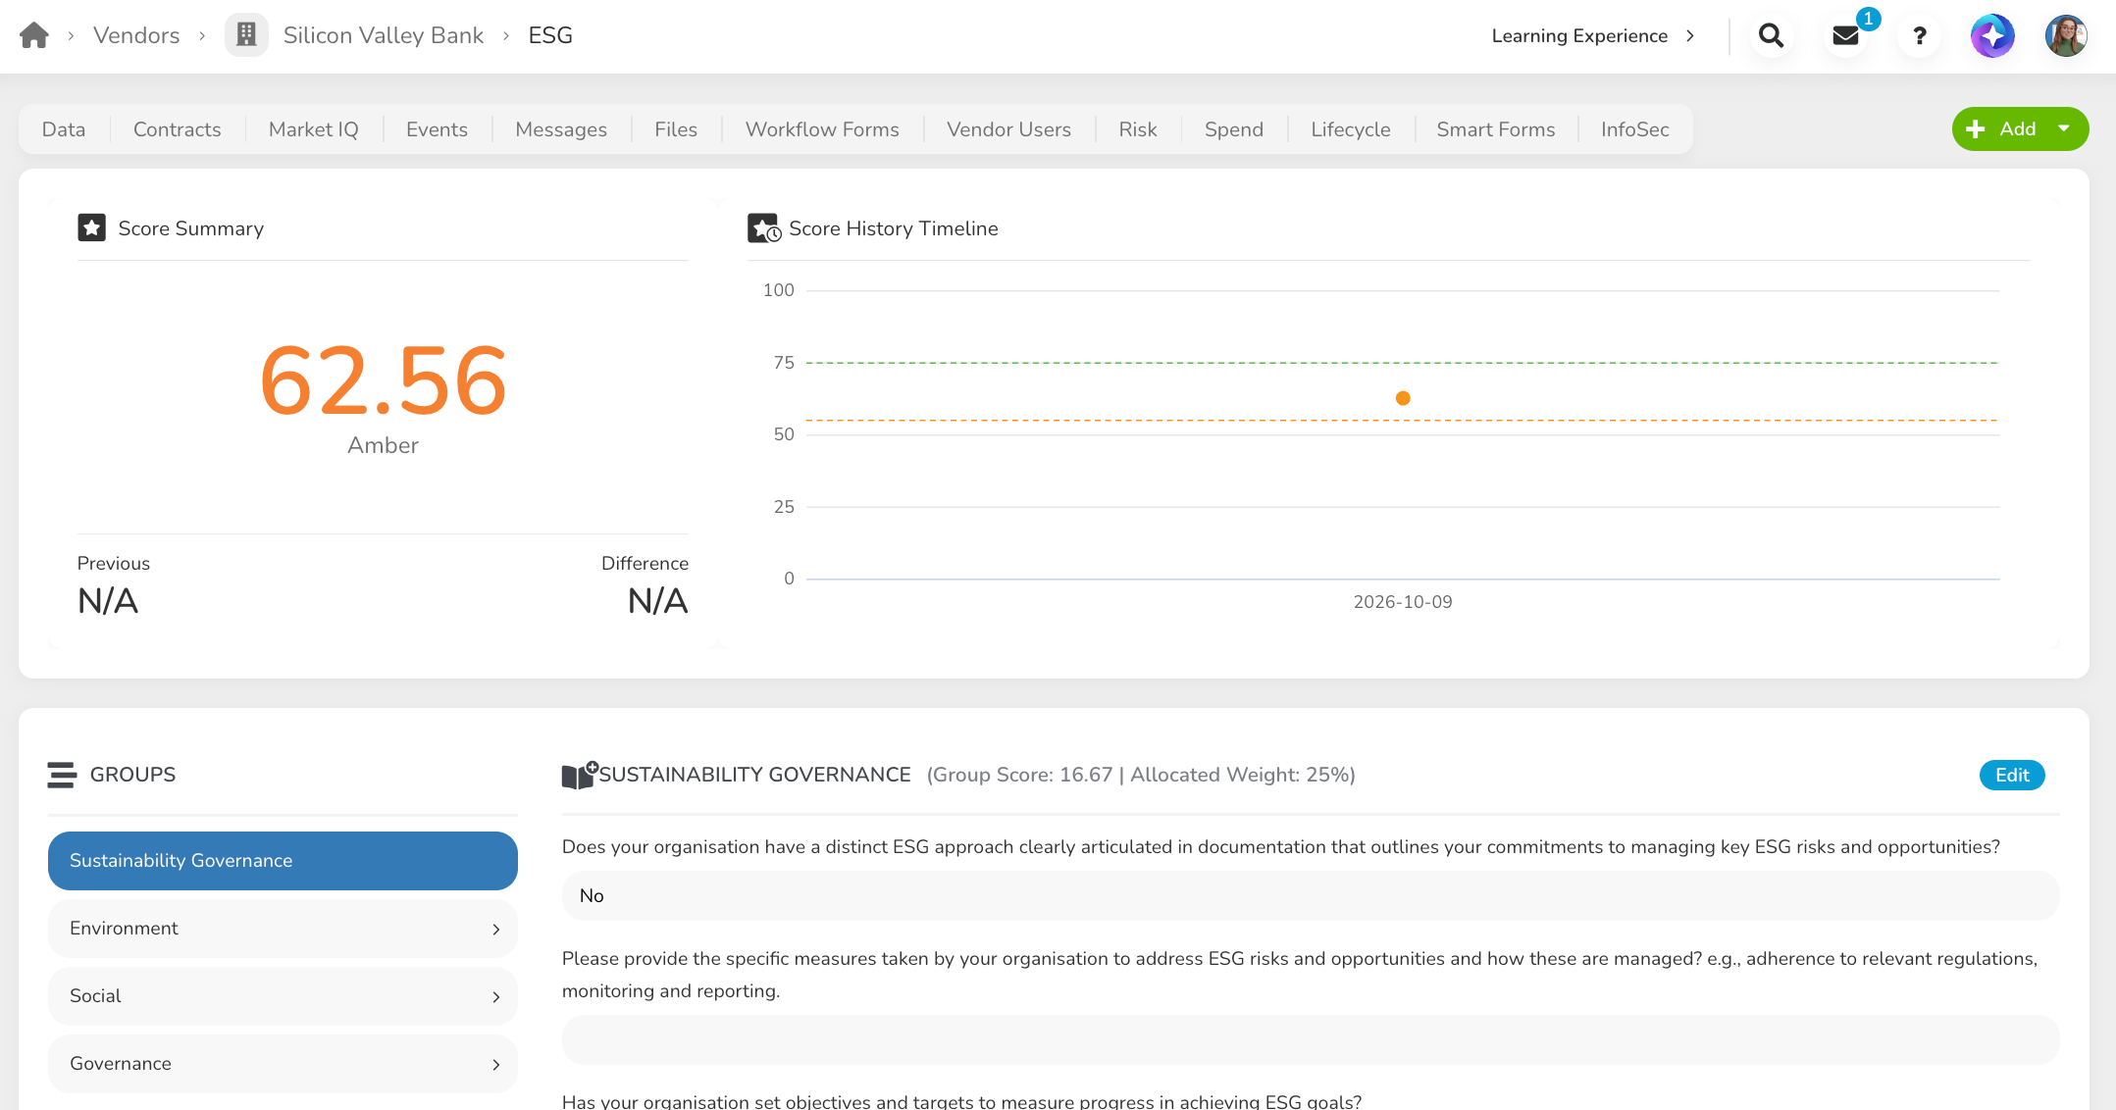Click the plus icon on Add button

[1976, 129]
